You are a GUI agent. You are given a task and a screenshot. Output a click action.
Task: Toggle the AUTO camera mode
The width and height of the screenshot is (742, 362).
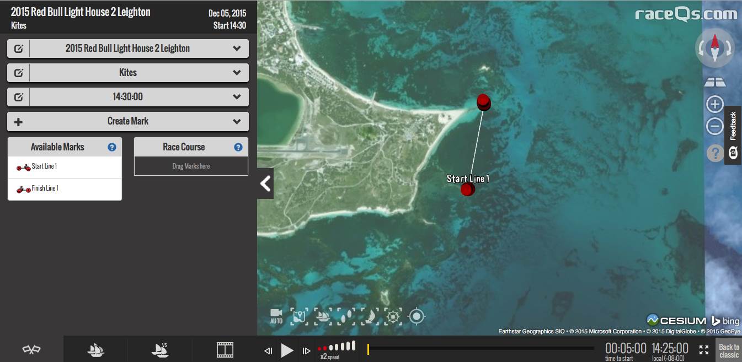[276, 316]
